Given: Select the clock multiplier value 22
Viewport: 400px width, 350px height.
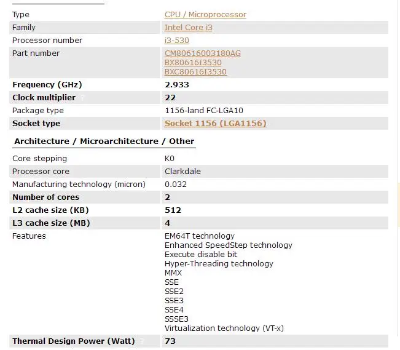Looking at the screenshot, I should point(170,98).
